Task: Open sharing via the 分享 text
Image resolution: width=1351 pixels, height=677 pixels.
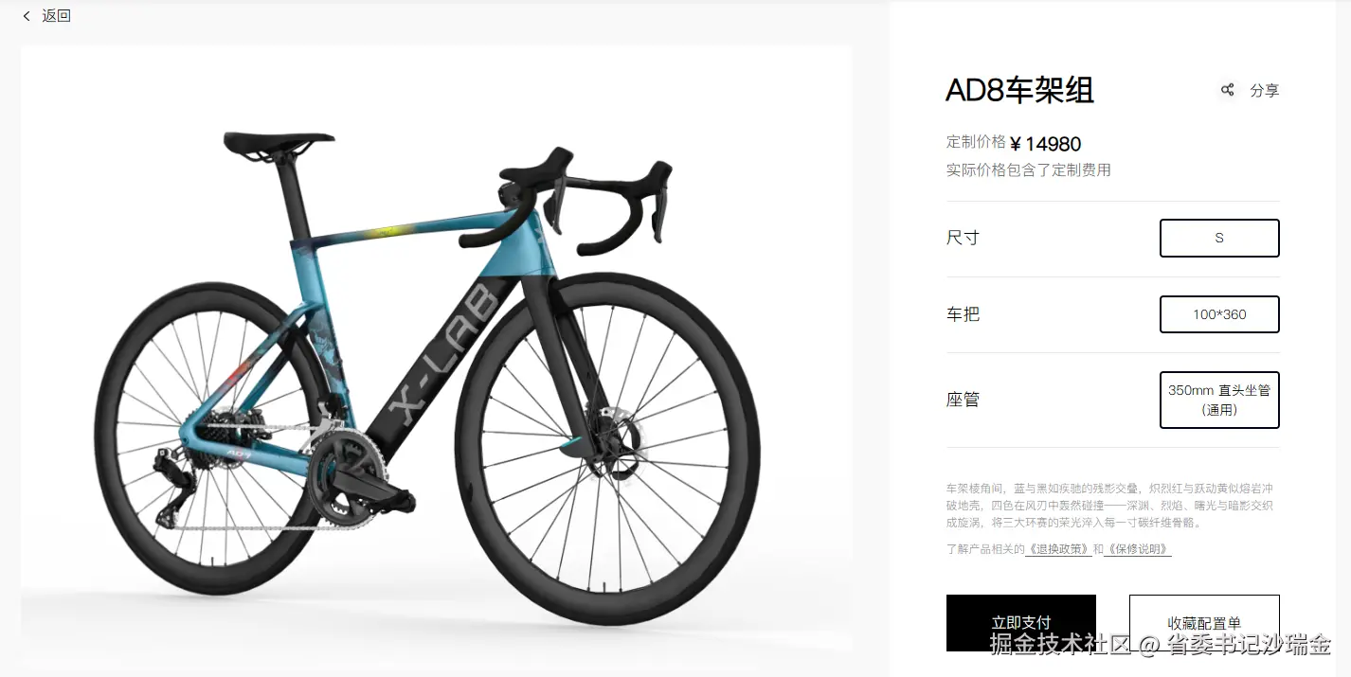Action: tap(1265, 90)
